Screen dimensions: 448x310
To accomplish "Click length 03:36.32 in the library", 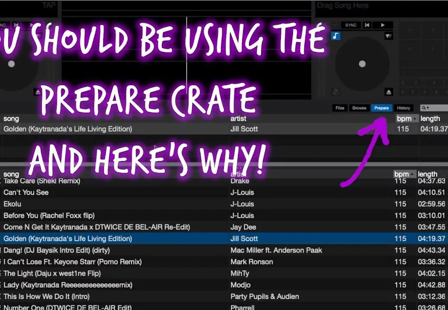I will tap(432, 262).
